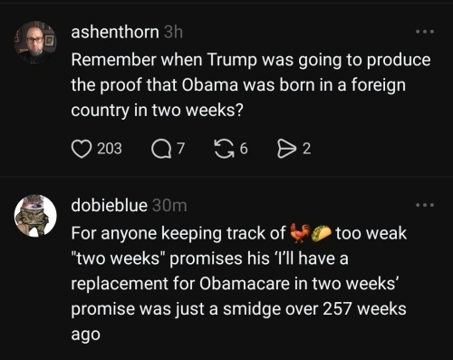Screen dimensions: 453x360
Task: Click the 3h timestamp on first post
Action: 173,32
